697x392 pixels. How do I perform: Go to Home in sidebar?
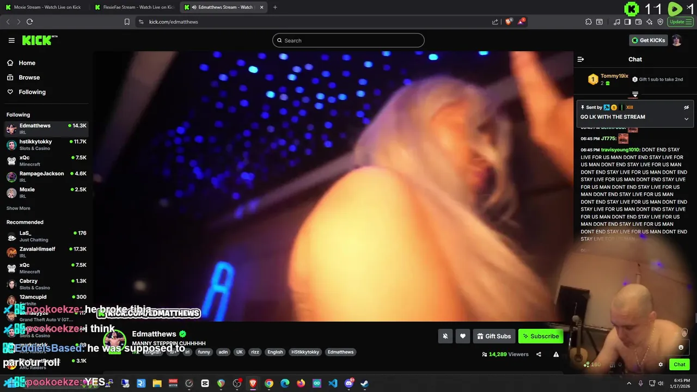tap(21, 63)
